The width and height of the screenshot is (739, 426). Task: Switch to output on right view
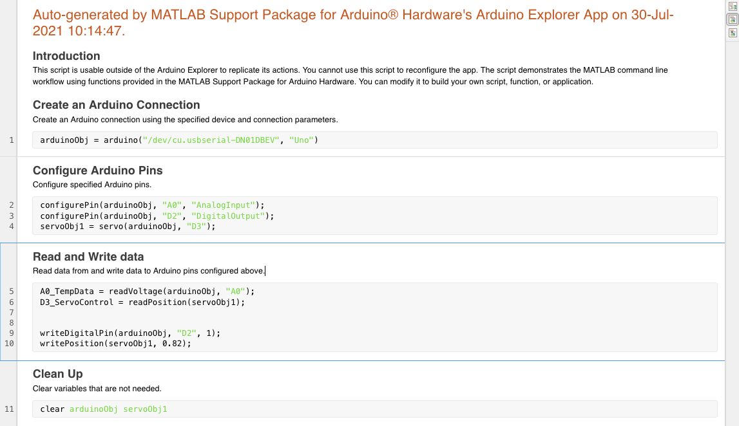(x=733, y=6)
